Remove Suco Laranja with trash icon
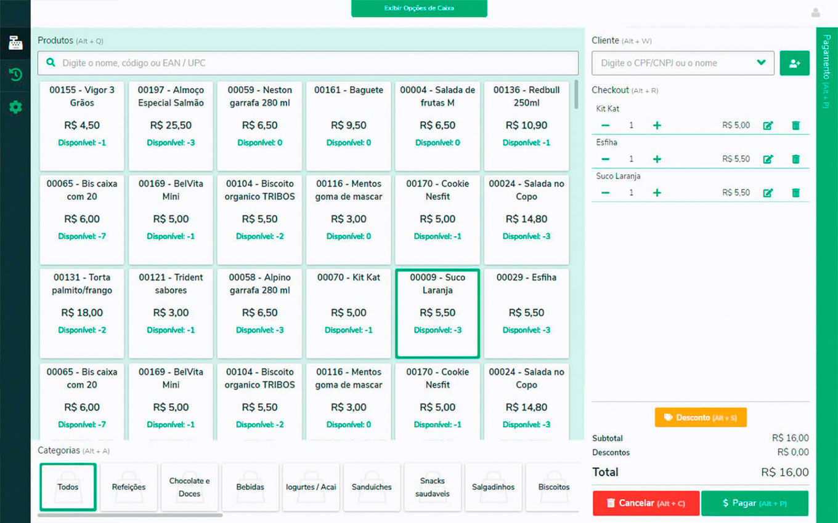The height and width of the screenshot is (523, 838). (x=795, y=193)
